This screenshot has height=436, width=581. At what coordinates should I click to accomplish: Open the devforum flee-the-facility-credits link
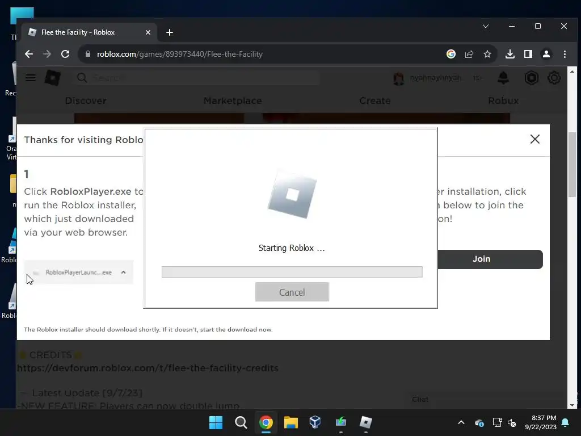pyautogui.click(x=148, y=368)
